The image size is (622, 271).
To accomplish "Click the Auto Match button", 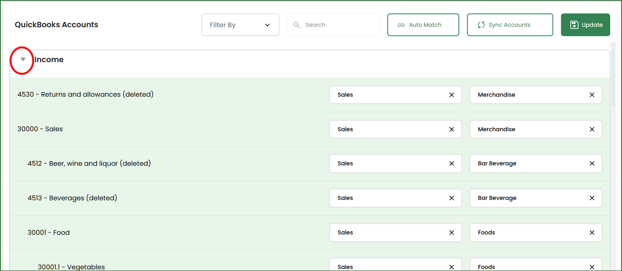I will (423, 25).
